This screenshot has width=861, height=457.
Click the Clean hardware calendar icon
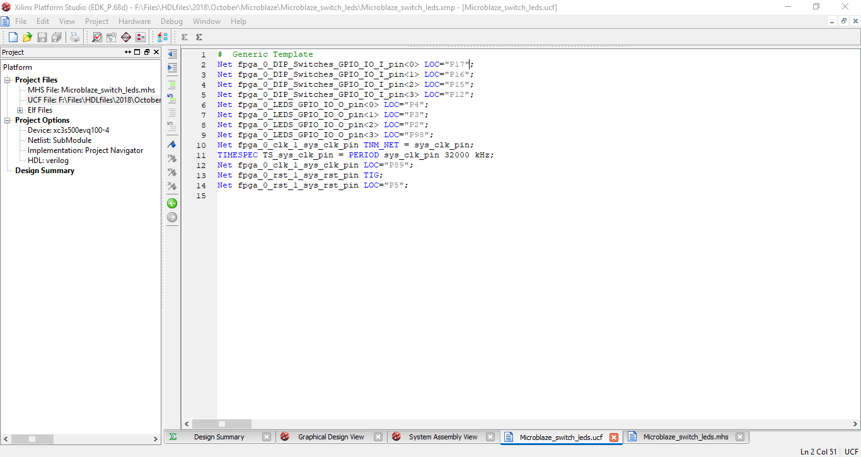tap(112, 37)
